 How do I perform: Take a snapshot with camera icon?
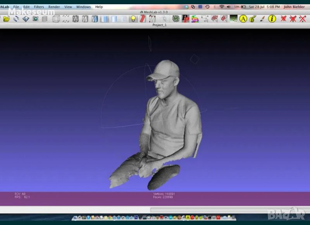pyautogui.click(x=35, y=19)
